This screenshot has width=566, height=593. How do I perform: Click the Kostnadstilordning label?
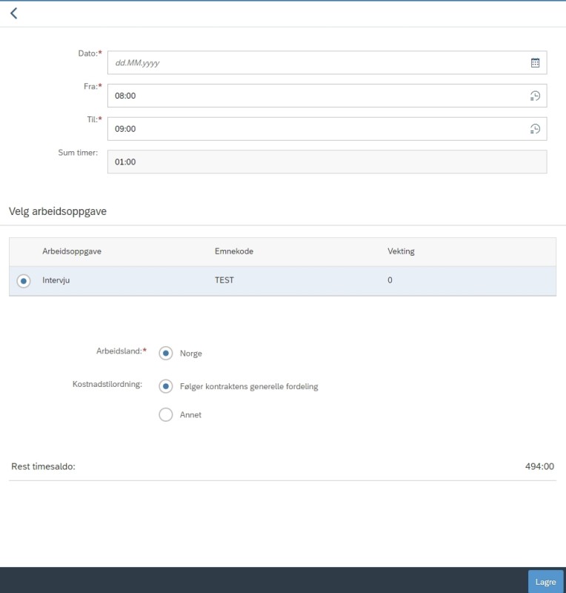[107, 384]
